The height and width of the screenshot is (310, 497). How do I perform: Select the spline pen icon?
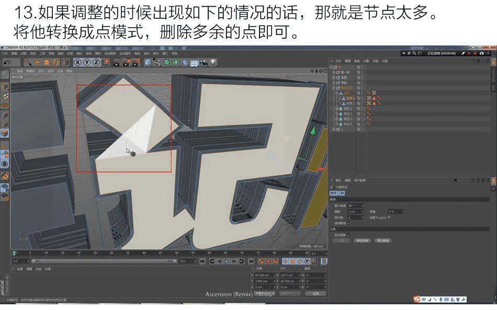click(157, 62)
